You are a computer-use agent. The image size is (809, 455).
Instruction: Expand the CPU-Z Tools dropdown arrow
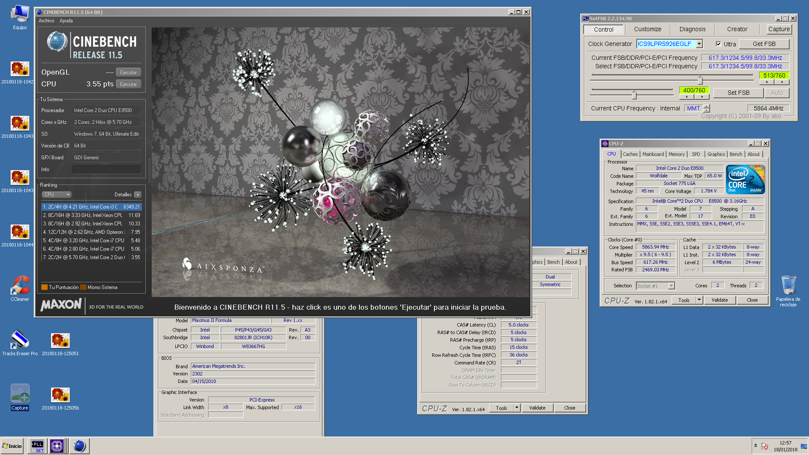[x=699, y=300]
